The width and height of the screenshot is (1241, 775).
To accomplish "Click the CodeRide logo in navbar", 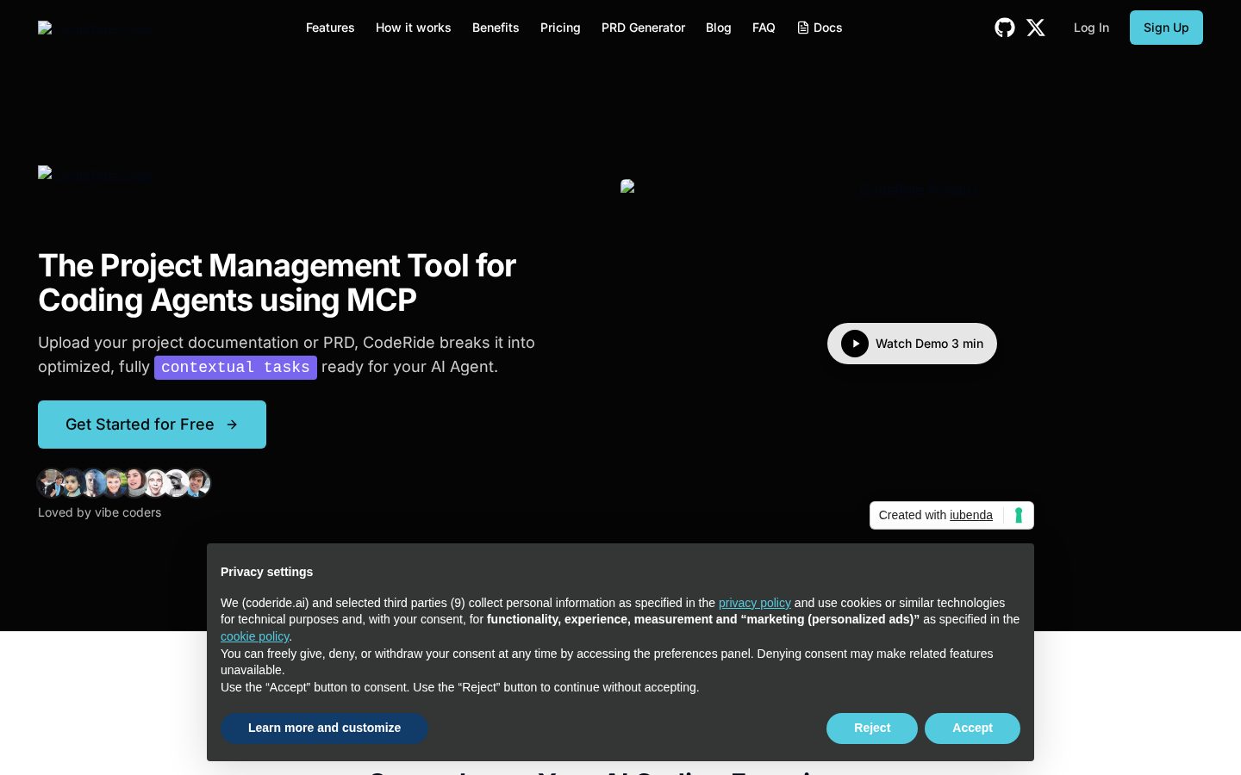I will [95, 28].
